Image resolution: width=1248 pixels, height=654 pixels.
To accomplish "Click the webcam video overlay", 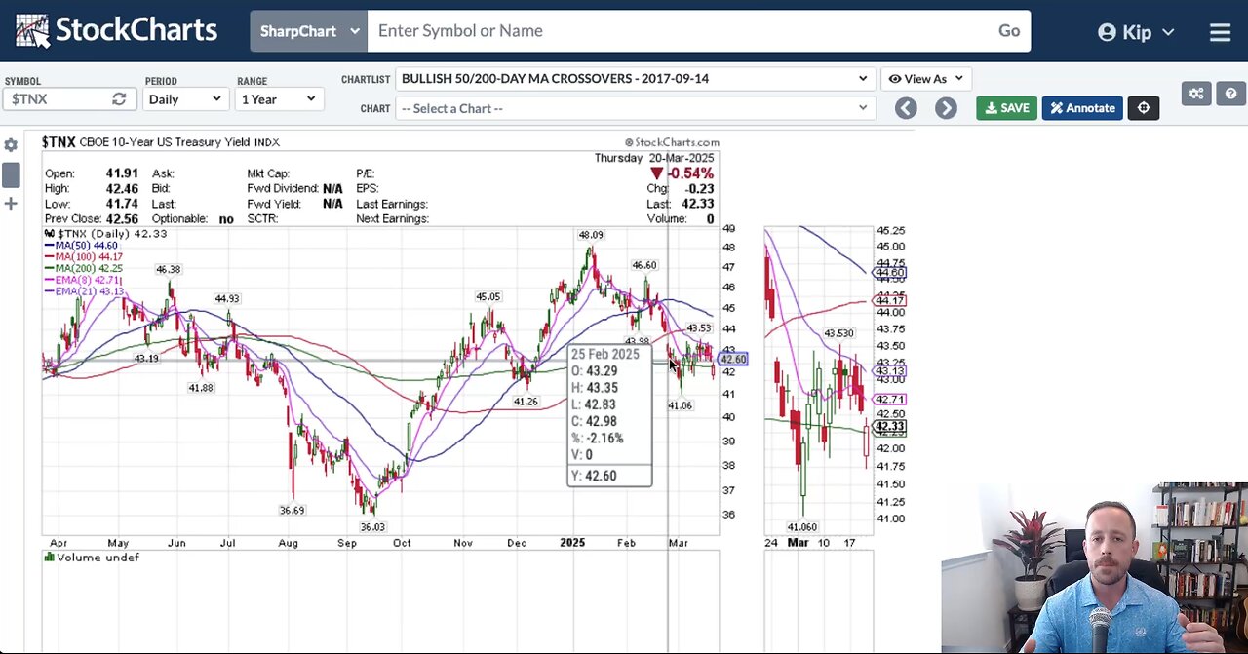I will pyautogui.click(x=1094, y=567).
